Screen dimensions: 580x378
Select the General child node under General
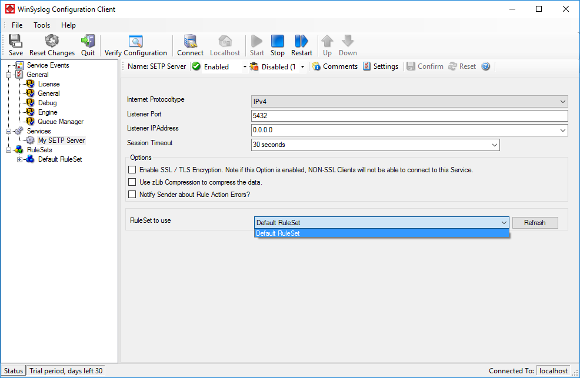point(48,93)
